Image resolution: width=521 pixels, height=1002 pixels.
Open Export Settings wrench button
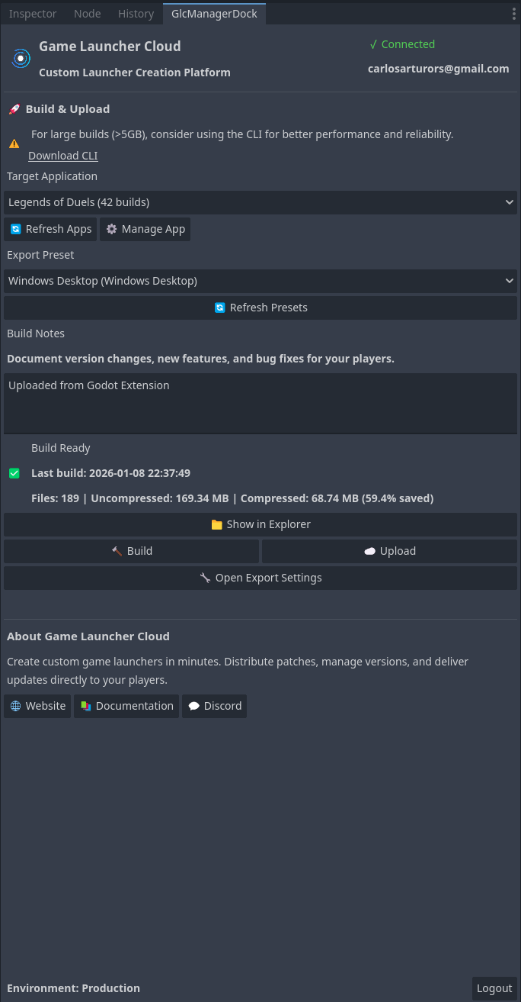pos(260,578)
